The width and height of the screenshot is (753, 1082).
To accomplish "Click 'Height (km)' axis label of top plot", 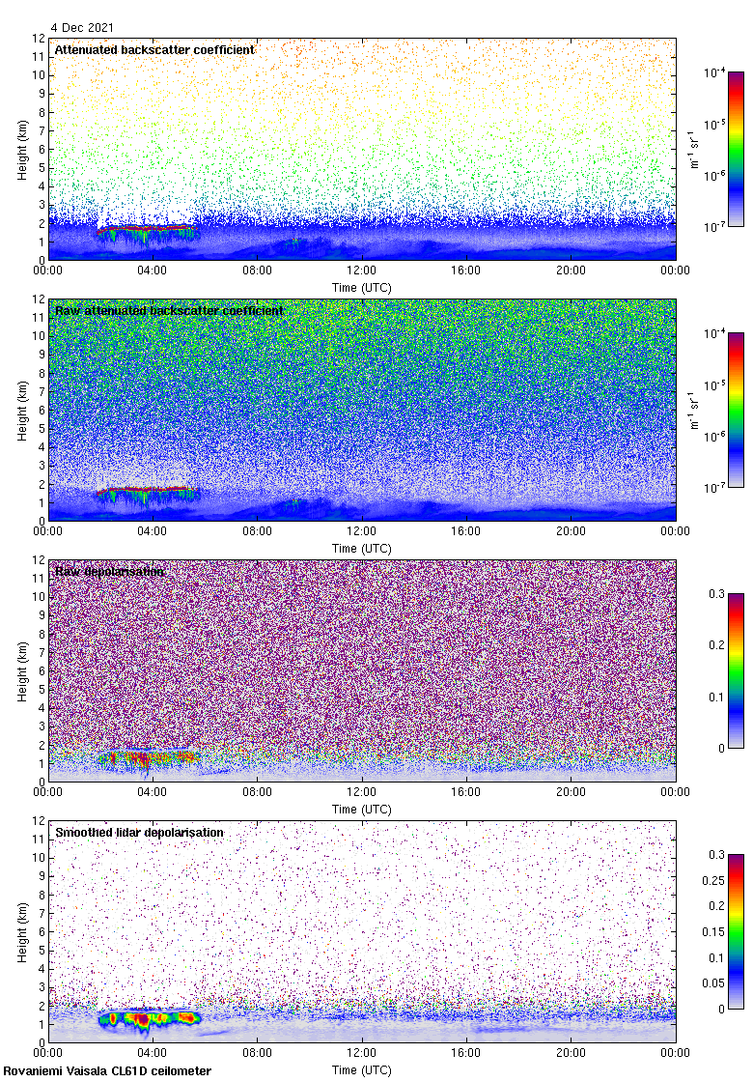I will tap(23, 149).
